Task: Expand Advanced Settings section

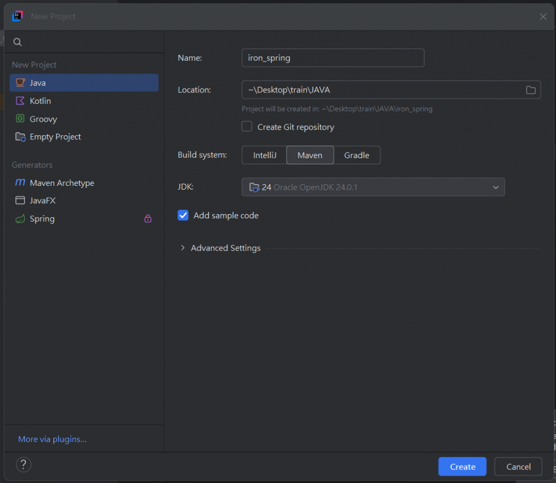Action: tap(182, 248)
